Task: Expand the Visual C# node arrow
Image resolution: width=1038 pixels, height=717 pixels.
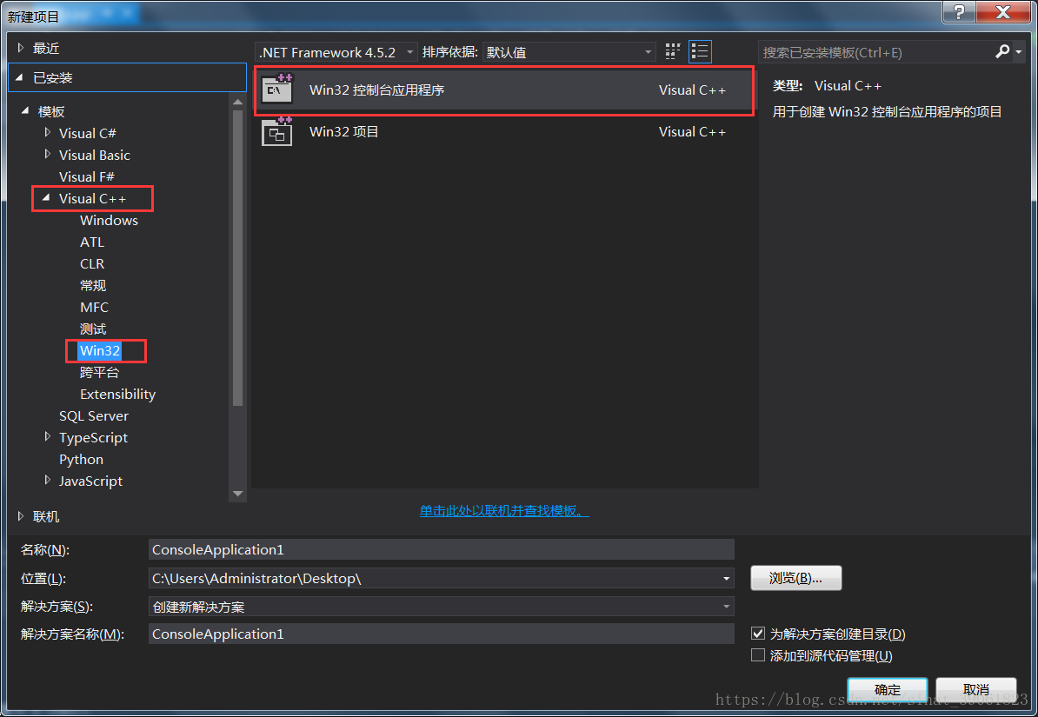Action: click(x=47, y=132)
